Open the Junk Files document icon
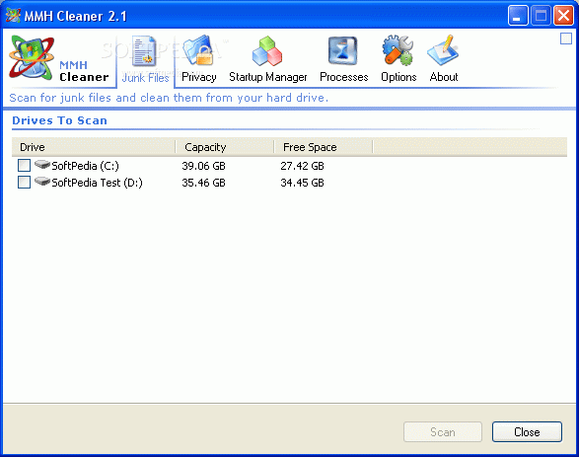The width and height of the screenshot is (579, 457). [144, 51]
